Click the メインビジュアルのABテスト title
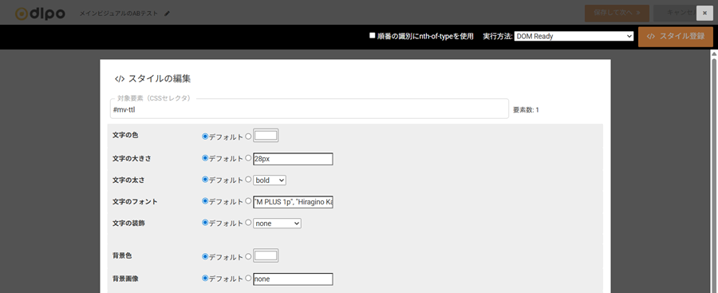Screen dimensions: 718x293 119,14
